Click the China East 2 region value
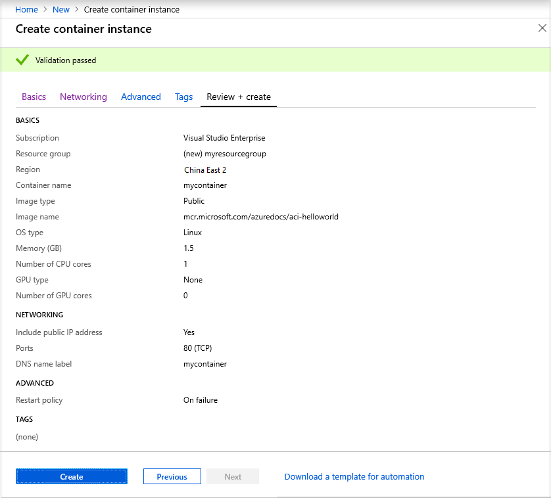The image size is (551, 498). tap(205, 170)
